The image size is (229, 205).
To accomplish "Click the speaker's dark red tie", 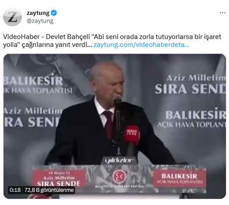I will [x=108, y=124].
